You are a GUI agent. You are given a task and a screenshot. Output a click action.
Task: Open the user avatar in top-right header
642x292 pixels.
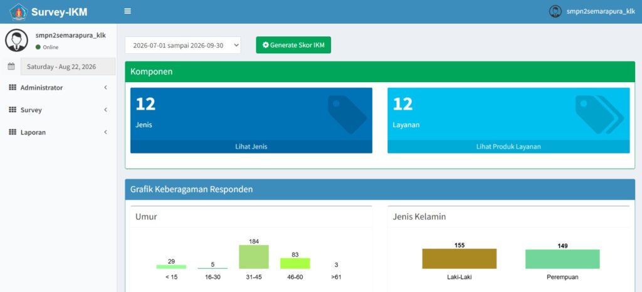click(555, 11)
